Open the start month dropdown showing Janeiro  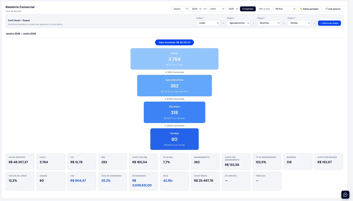[x=180, y=9]
